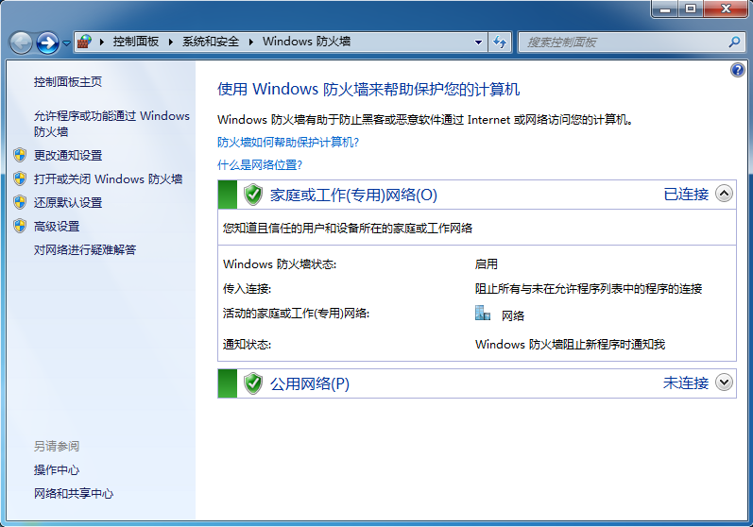This screenshot has height=527, width=753.
Task: Expand the arrow after 控制面板 breadcrumb
Action: (170, 42)
